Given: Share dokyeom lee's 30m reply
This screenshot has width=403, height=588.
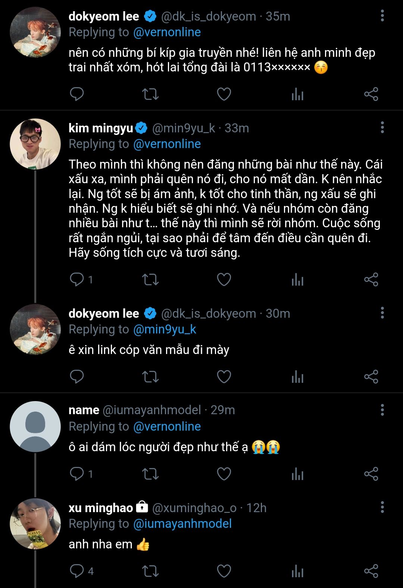Looking at the screenshot, I should (x=371, y=377).
